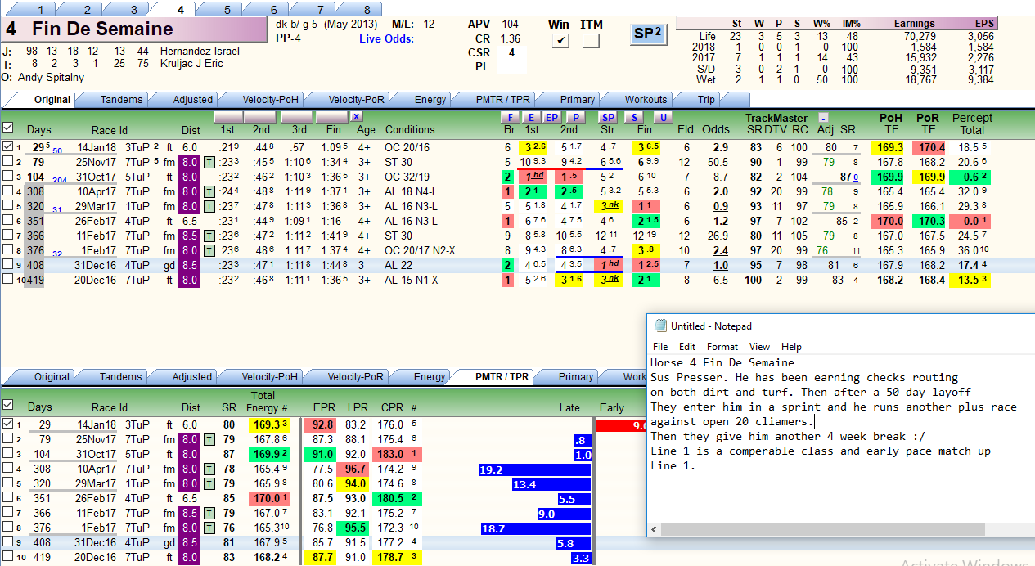This screenshot has width=1035, height=566.
Task: Check line 6 (26Feb17) checkbox in Original panel
Action: [7, 221]
